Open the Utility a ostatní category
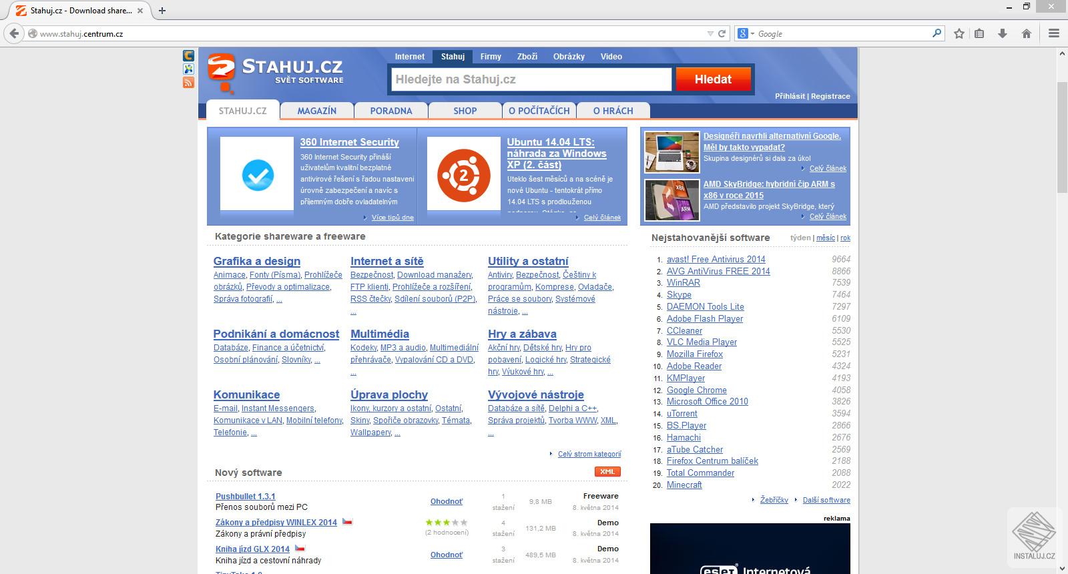The width and height of the screenshot is (1068, 574). click(528, 261)
